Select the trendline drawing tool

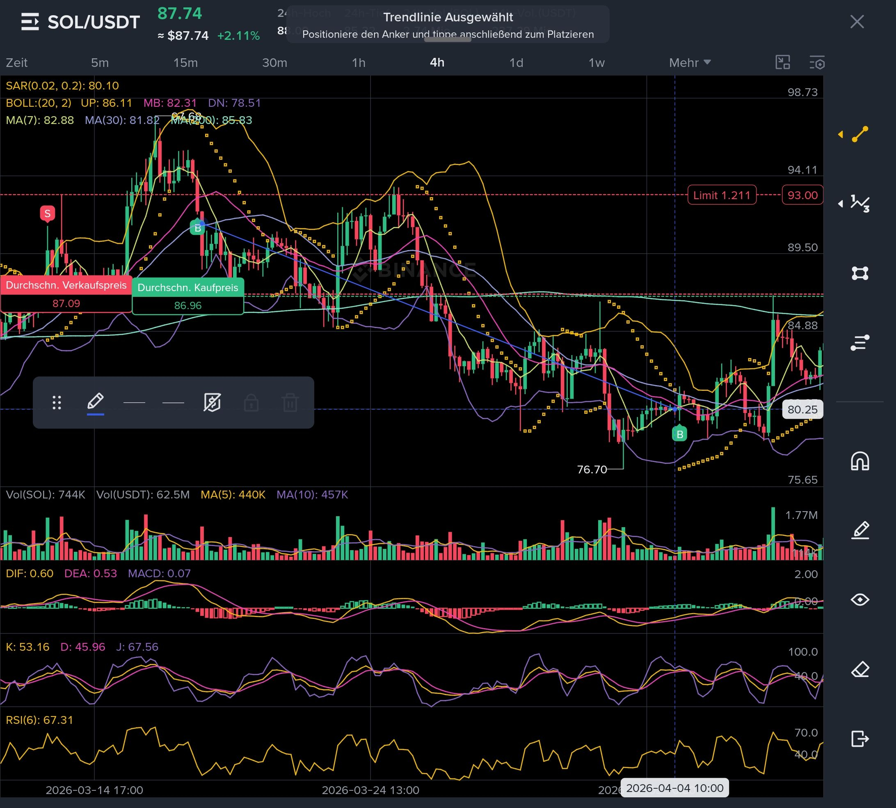[860, 134]
